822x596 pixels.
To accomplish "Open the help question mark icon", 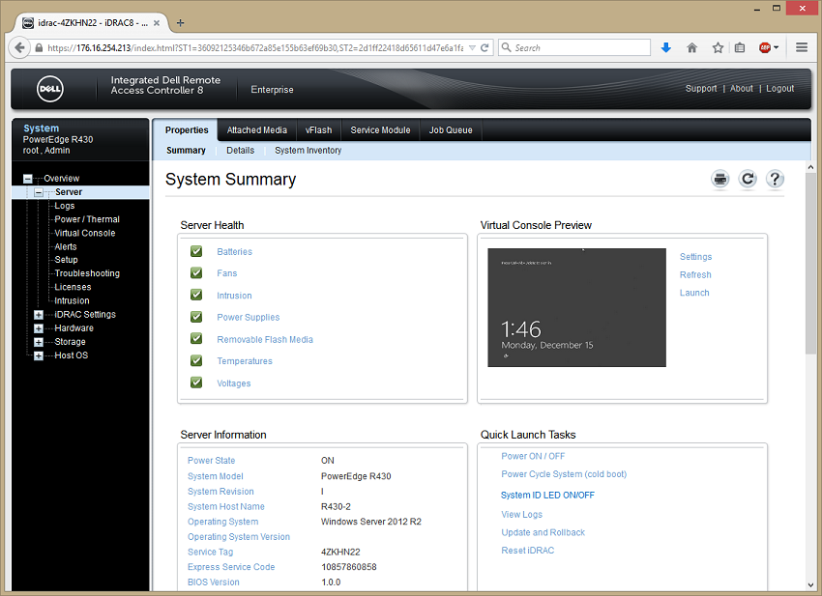I will (x=775, y=179).
